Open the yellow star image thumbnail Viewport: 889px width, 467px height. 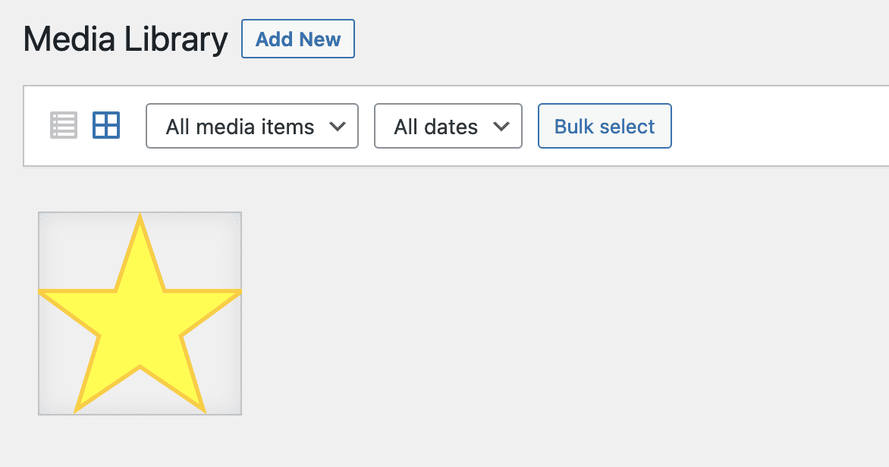140,313
